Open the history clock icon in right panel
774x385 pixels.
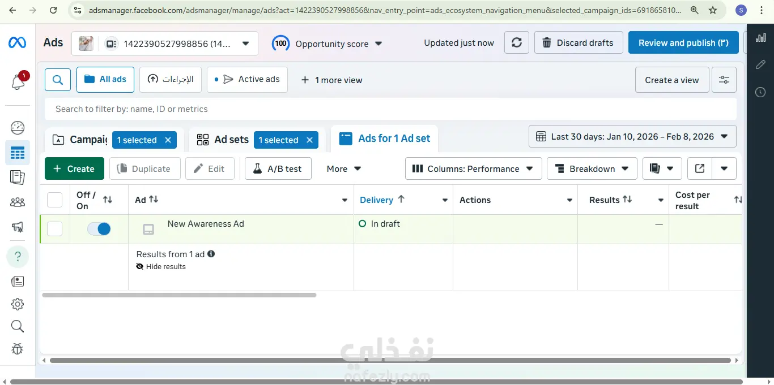[x=761, y=92]
